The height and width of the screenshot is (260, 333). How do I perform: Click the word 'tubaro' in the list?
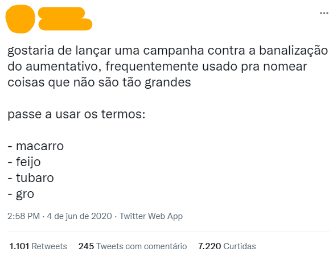[35, 178]
